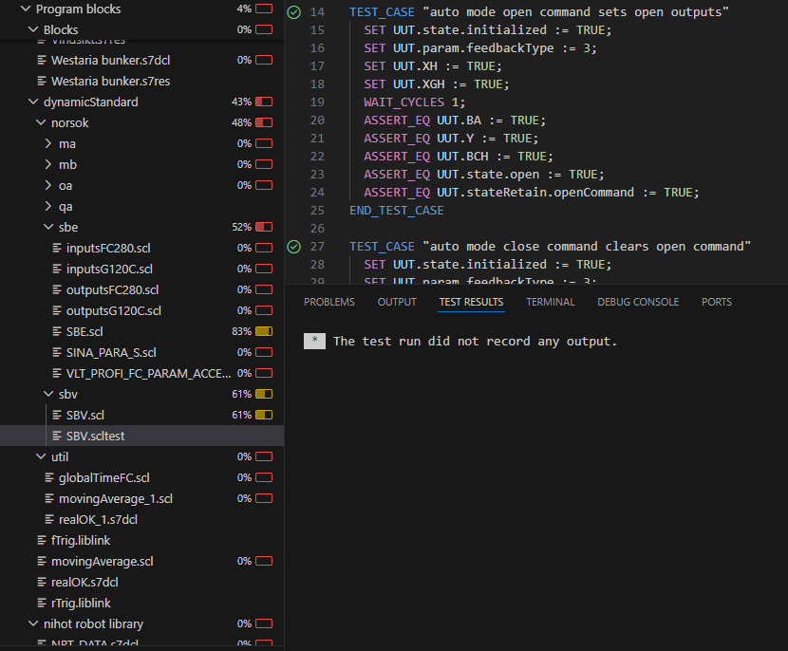
Task: Expand the oa folder
Action: tap(48, 185)
